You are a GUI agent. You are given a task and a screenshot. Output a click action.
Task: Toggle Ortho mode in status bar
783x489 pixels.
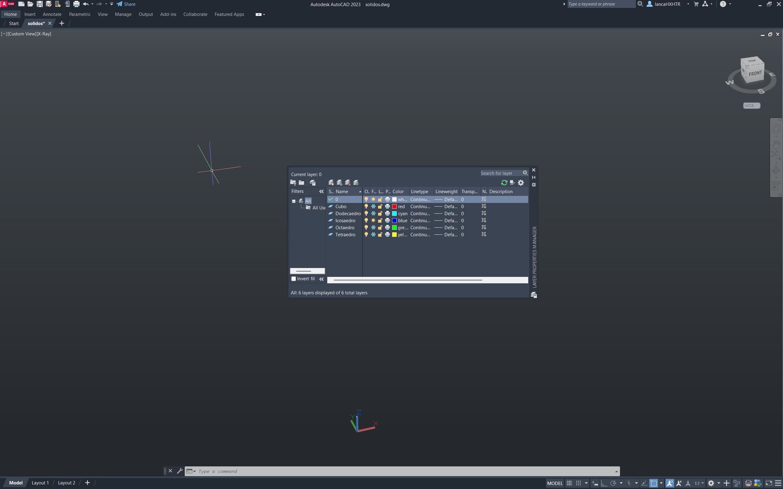click(604, 483)
